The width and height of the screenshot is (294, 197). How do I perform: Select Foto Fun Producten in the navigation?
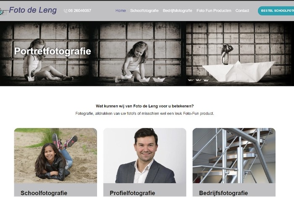coord(214,10)
